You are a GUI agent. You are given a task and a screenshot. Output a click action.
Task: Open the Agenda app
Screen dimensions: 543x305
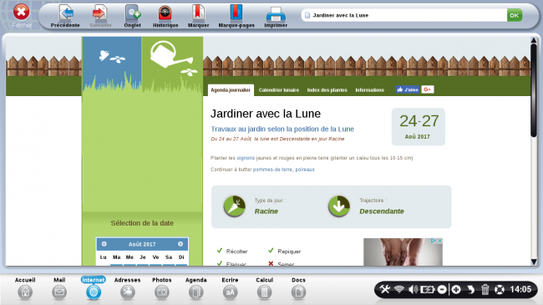pyautogui.click(x=196, y=288)
